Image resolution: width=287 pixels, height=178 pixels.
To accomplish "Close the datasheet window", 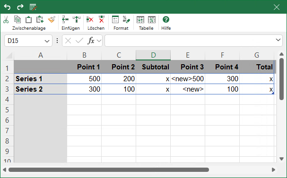I will coord(277,7).
